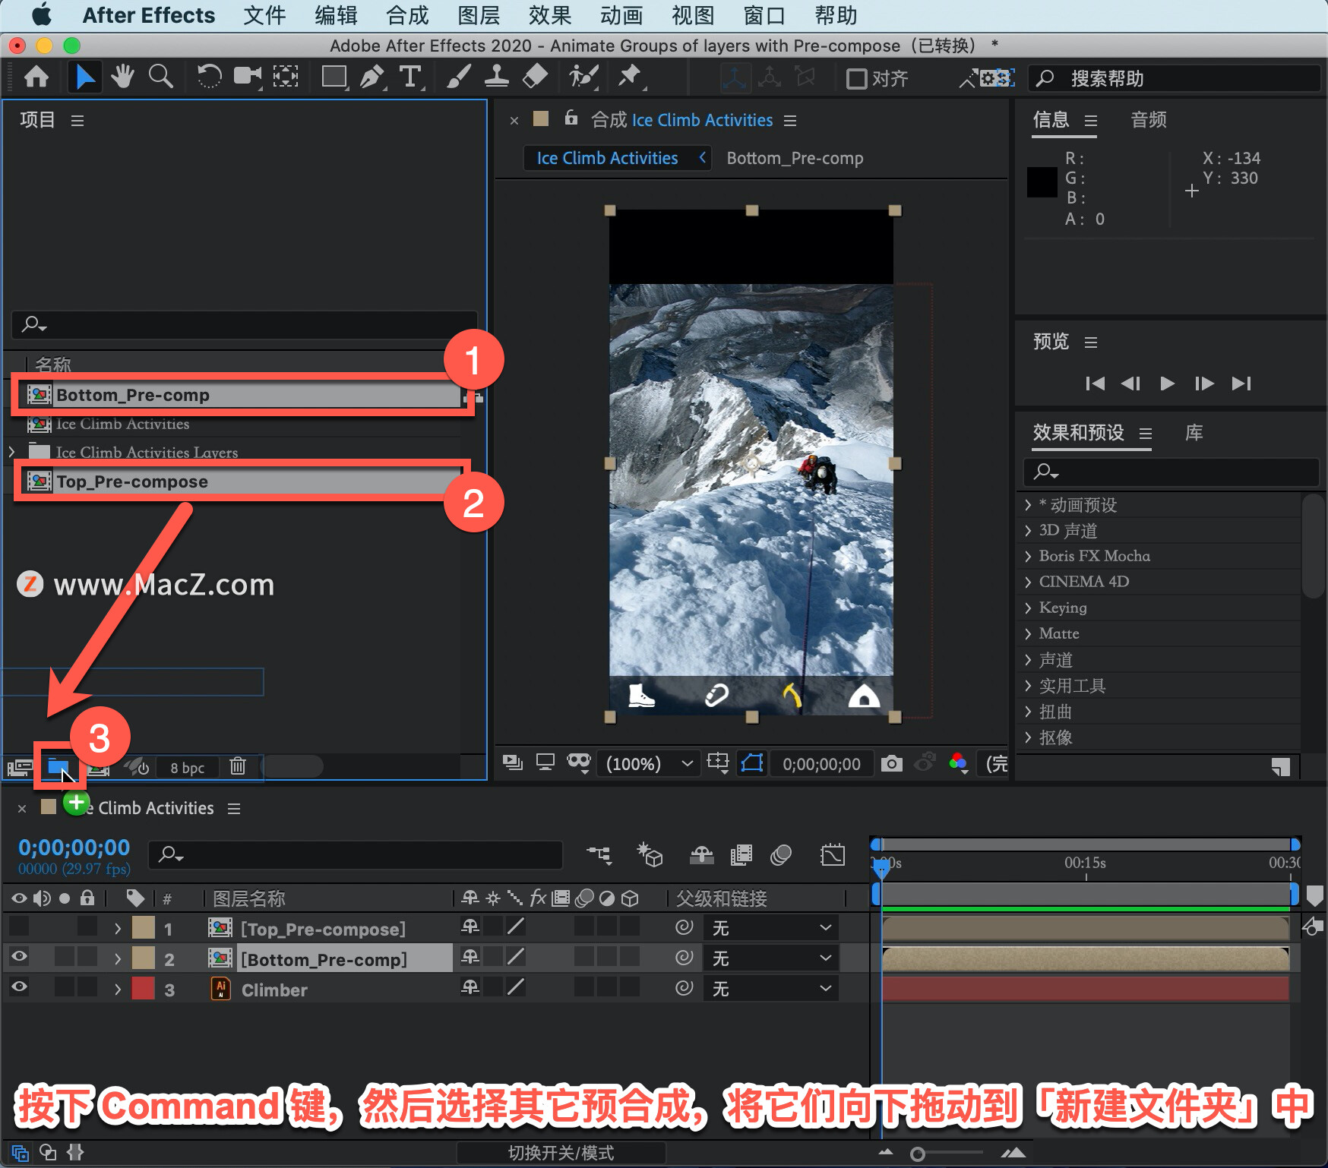Open parent dropdown for Top_Pre-compose layer
Screen dimensions: 1328x1168
click(770, 928)
